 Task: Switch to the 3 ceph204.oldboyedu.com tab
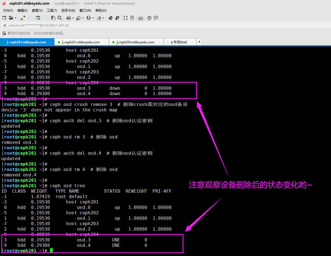[x=136, y=42]
